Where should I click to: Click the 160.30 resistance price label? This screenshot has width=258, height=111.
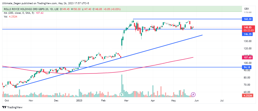247,19
